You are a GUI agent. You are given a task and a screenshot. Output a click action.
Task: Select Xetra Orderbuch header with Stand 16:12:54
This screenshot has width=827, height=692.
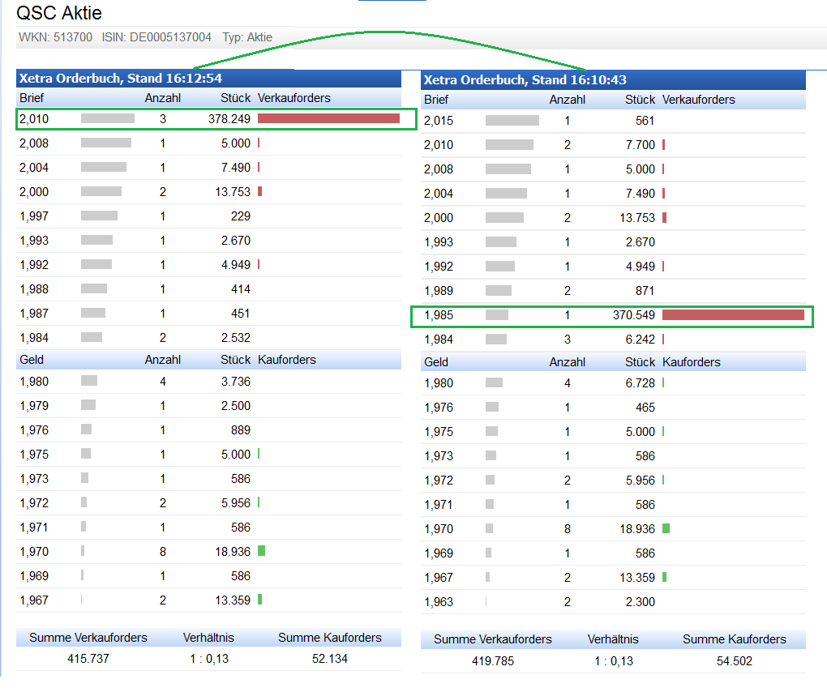pos(120,79)
